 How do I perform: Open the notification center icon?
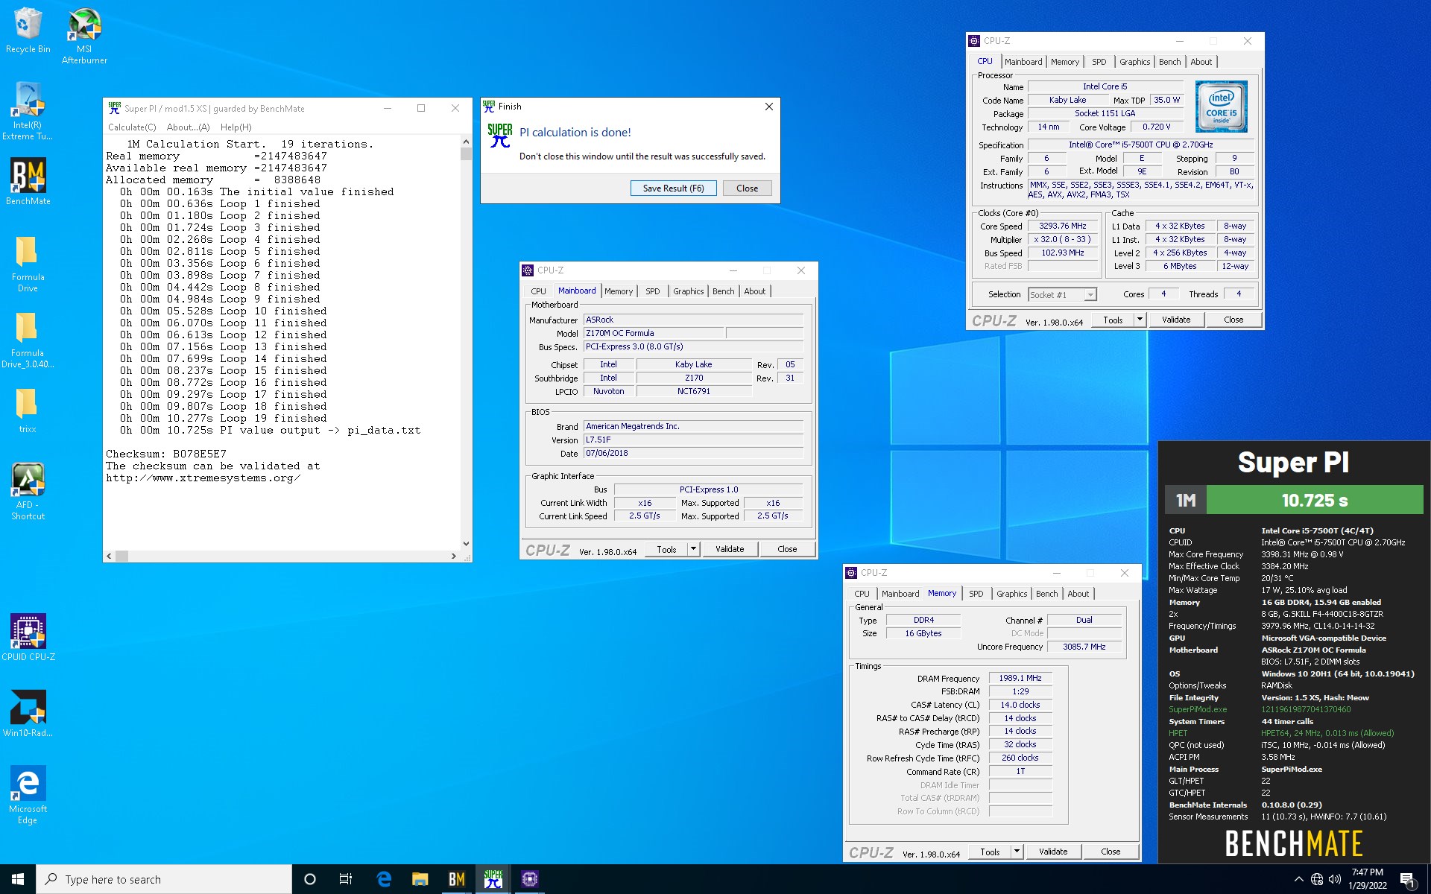click(1408, 880)
